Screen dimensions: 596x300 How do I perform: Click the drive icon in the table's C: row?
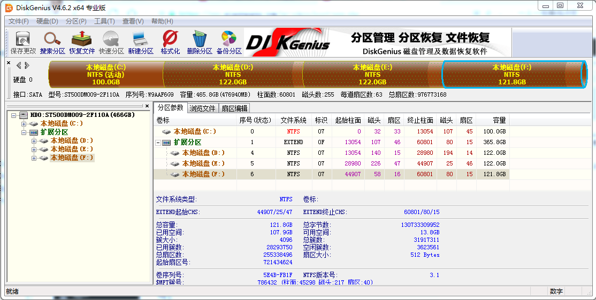pyautogui.click(x=166, y=132)
